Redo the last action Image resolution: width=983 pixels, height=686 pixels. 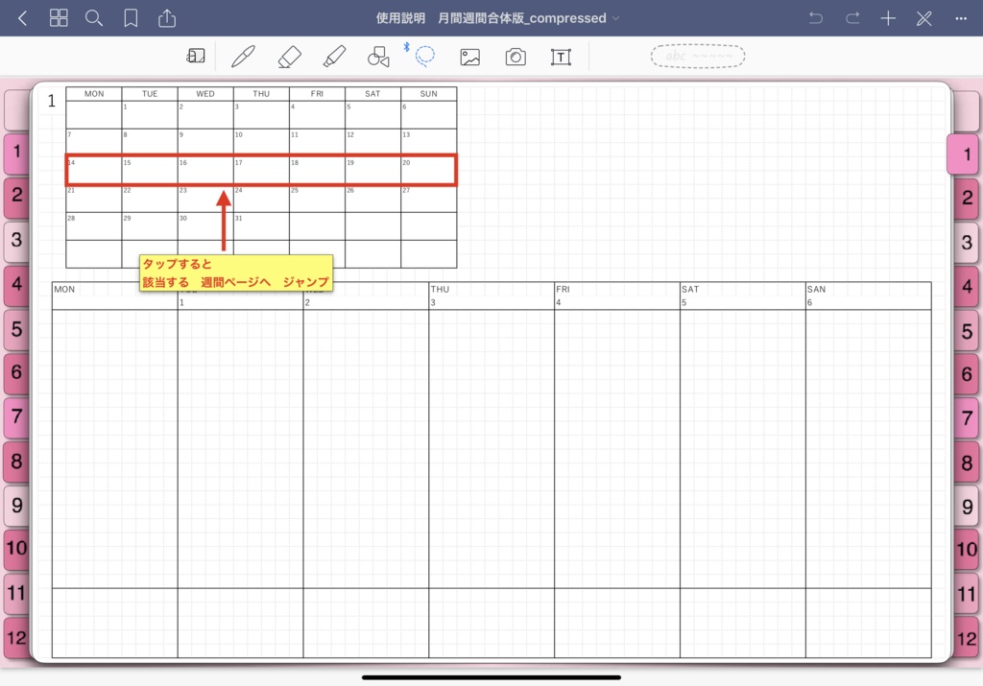pyautogui.click(x=852, y=18)
